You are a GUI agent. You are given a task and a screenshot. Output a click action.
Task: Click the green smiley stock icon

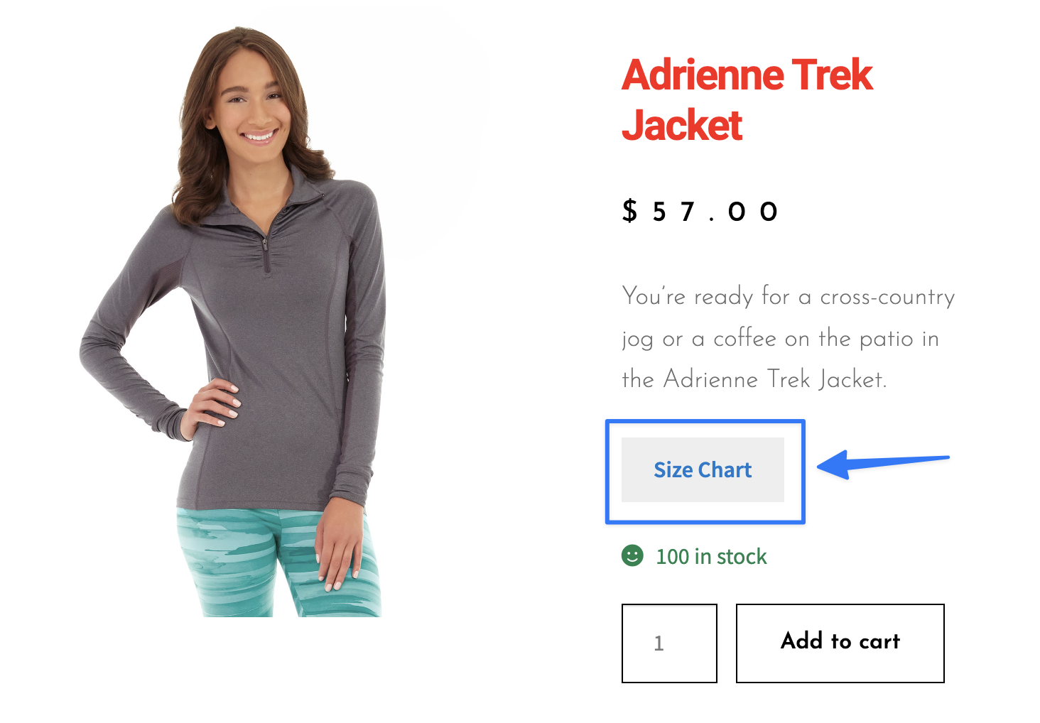click(632, 555)
